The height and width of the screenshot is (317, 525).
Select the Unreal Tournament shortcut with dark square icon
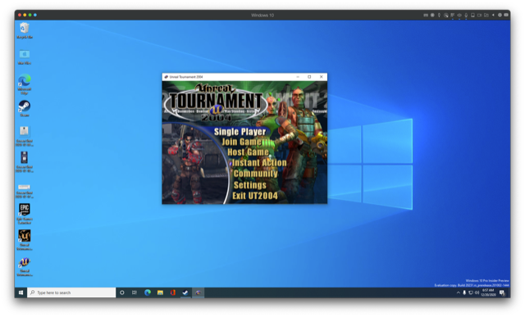click(25, 240)
